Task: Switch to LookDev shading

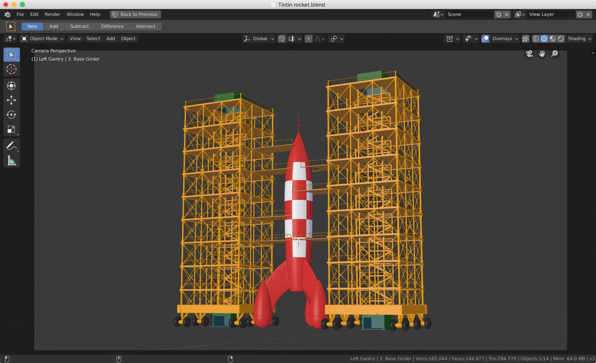Action: [552, 39]
